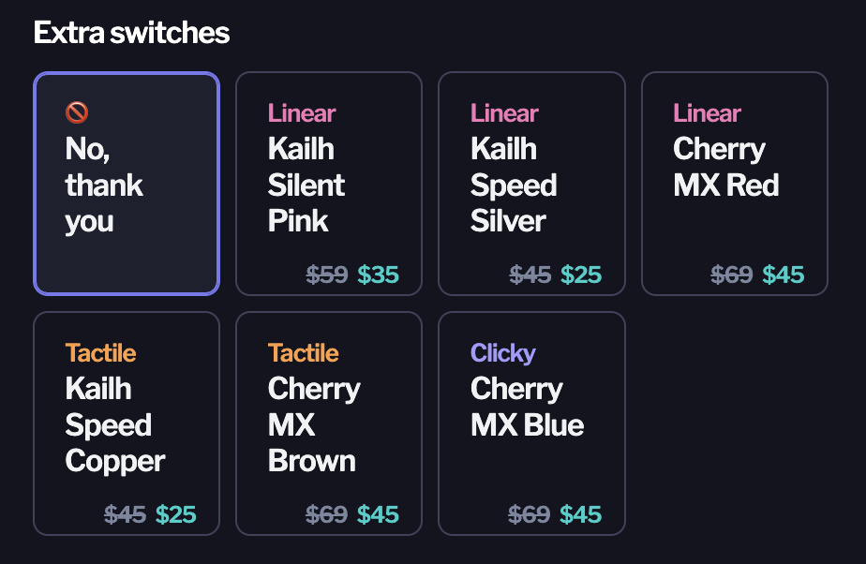Select the "No, thank you" option card
Image resolution: width=866 pixels, height=564 pixels.
(127, 184)
